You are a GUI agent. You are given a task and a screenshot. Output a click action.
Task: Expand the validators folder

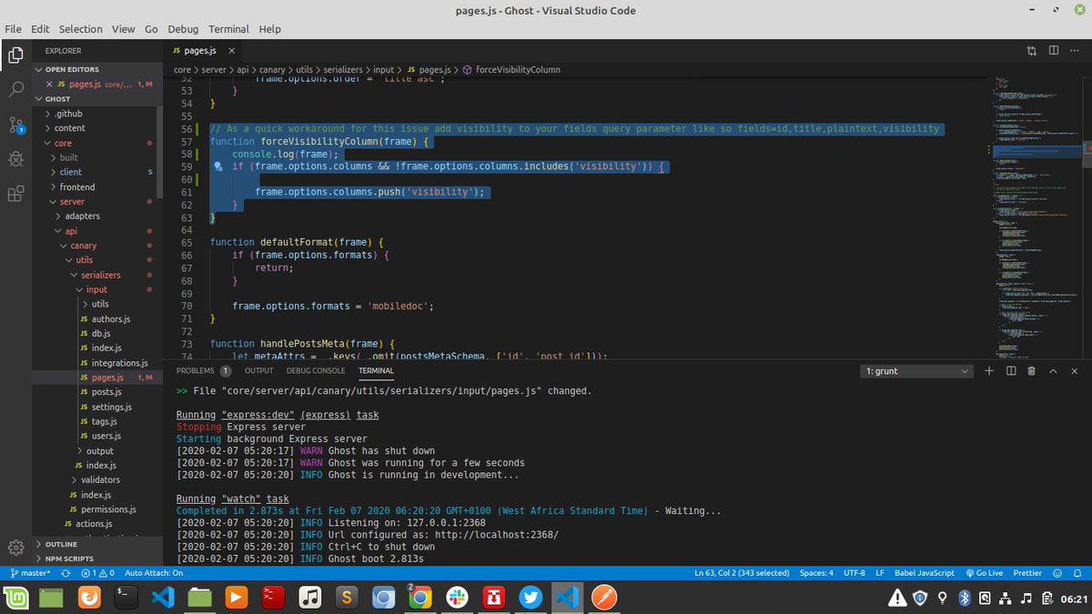[100, 479]
